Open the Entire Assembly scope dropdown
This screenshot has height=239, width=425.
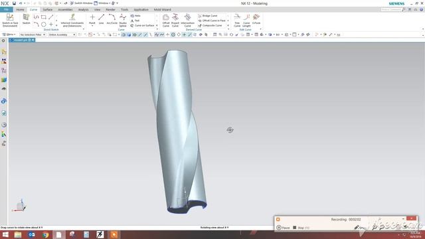[62, 35]
